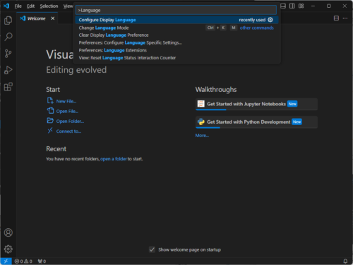
Task: Click the split editor layout icon
Action: coord(336,18)
